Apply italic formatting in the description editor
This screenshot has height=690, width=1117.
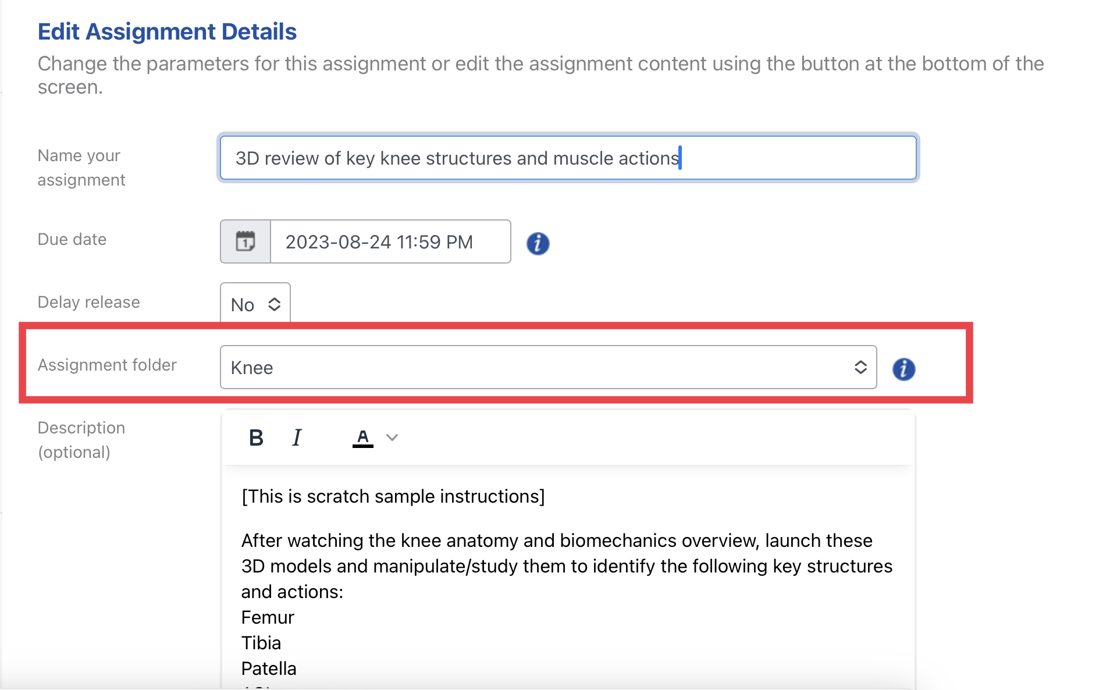point(296,438)
